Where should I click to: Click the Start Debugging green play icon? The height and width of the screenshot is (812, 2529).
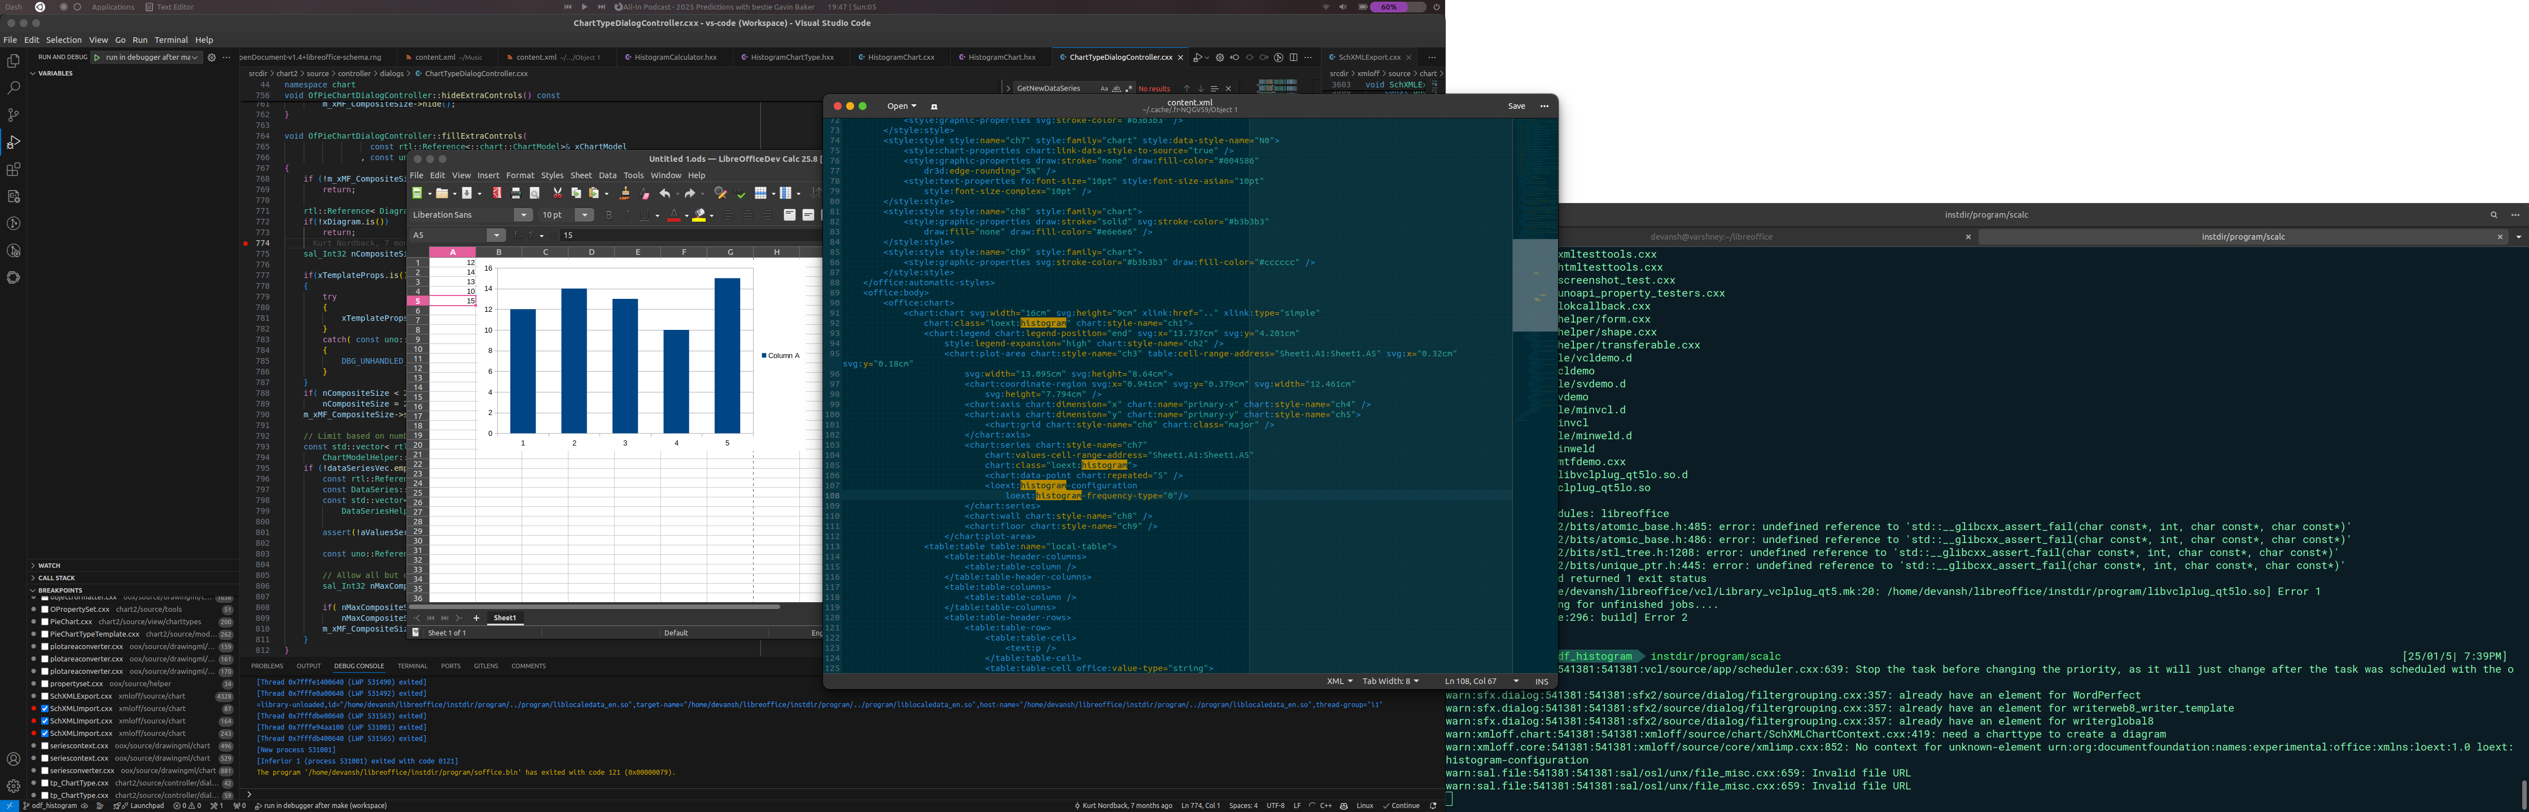[x=98, y=57]
